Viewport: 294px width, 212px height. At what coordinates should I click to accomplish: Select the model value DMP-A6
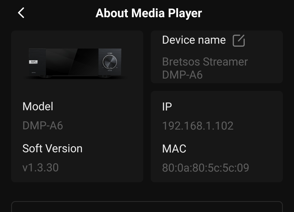(x=43, y=126)
